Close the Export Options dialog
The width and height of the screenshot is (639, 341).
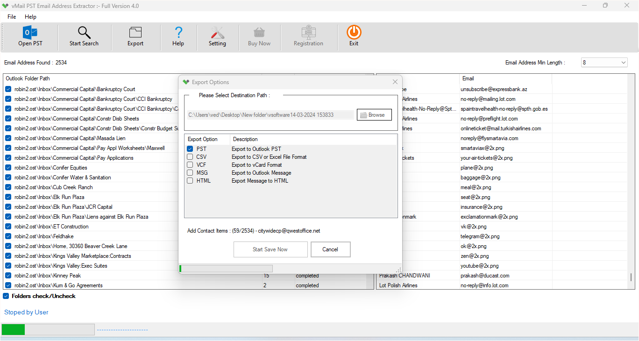[395, 82]
